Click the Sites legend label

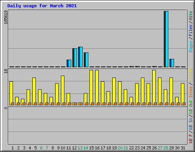pyautogui.click(x=191, y=92)
